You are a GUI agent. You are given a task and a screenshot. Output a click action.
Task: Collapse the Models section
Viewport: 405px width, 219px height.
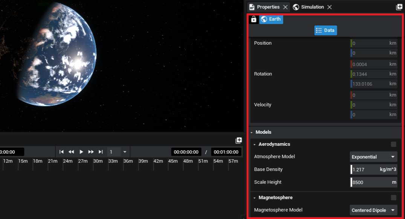point(252,133)
